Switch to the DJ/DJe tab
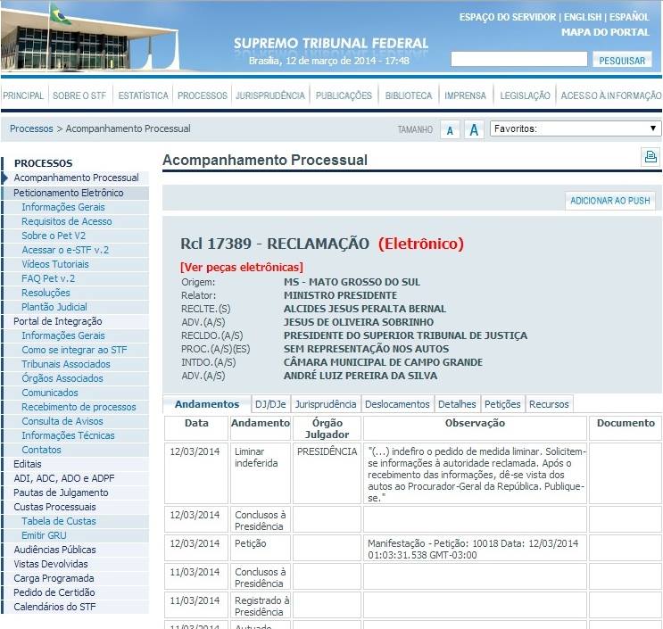663x629 pixels. [x=270, y=404]
